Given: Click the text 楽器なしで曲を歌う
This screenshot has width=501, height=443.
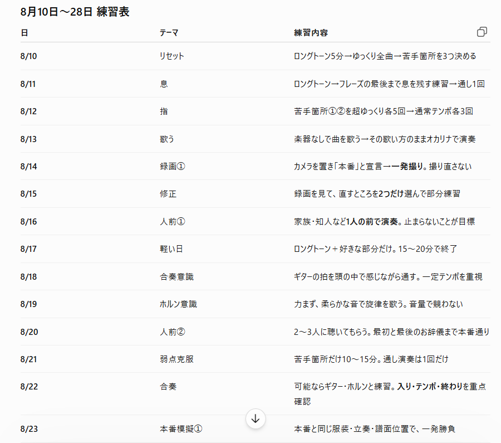Looking at the screenshot, I should coord(327,139).
